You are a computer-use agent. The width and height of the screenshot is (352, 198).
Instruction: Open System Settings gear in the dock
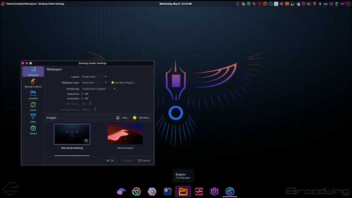click(x=214, y=191)
